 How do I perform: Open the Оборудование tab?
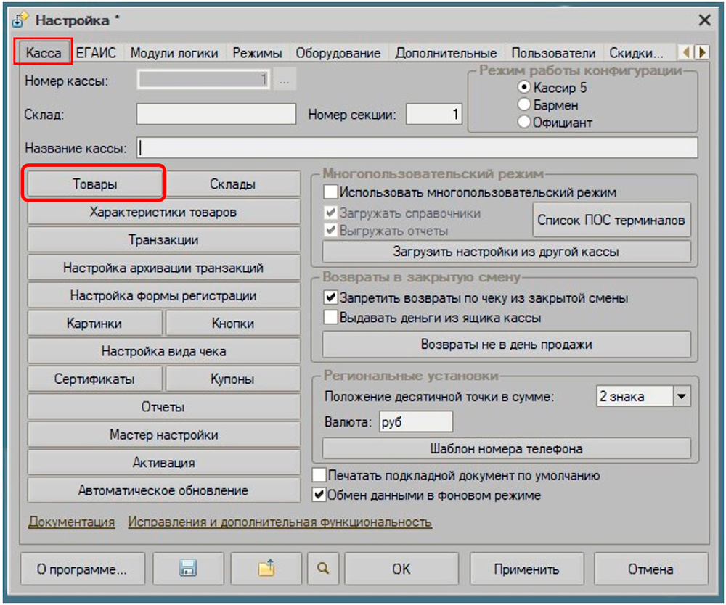click(339, 53)
